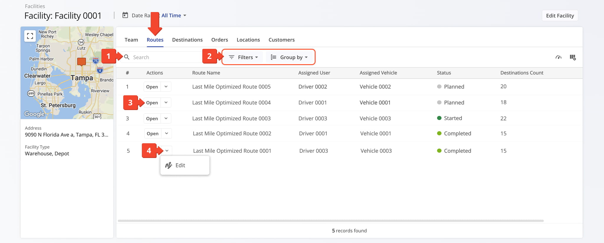Click the Google logo on map
Screen dimensions: 604x243
(35, 114)
